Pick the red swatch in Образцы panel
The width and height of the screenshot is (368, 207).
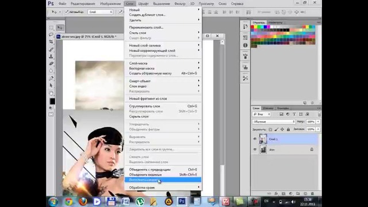[x=252, y=27]
